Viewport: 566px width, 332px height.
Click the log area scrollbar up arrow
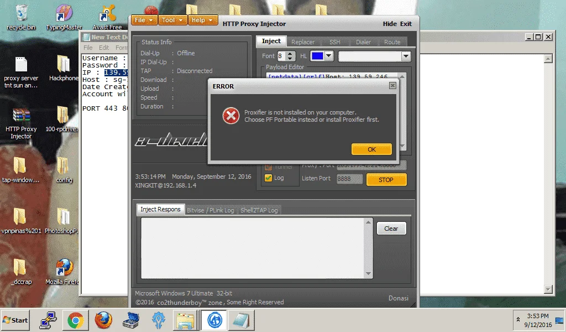coord(368,222)
